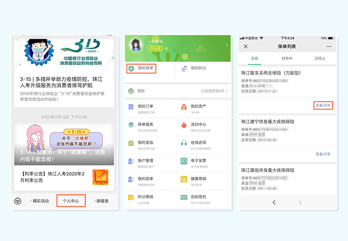The image size is (348, 241).
Task: Tap the 我的奖品 gift icon
Action: pos(131,143)
